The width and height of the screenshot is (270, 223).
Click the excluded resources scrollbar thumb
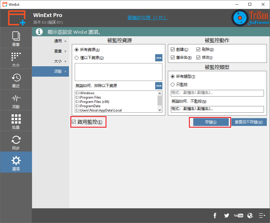pos(160,101)
